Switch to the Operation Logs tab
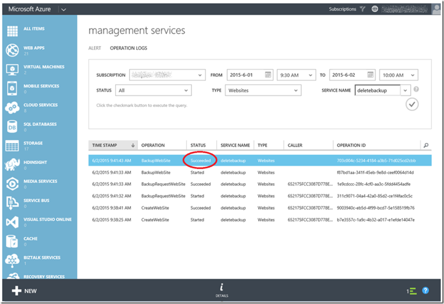This screenshot has height=304, width=444. point(129,48)
